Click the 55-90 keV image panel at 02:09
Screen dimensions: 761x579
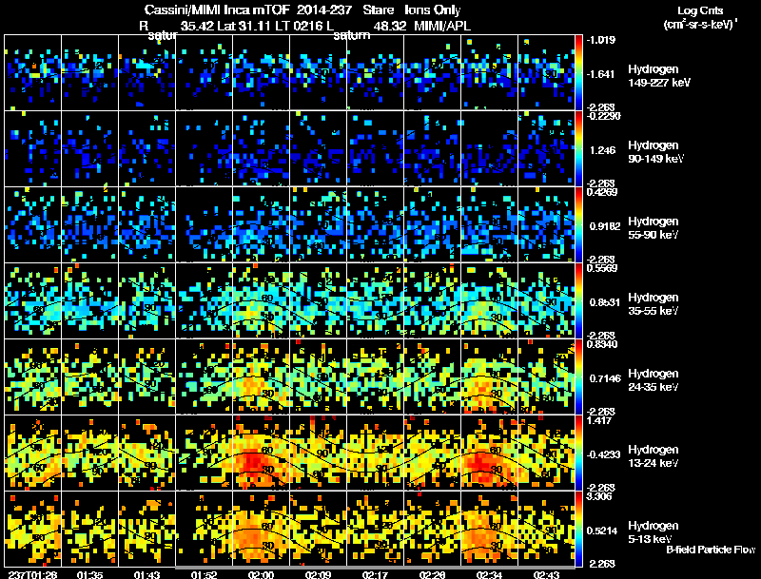coord(318,224)
